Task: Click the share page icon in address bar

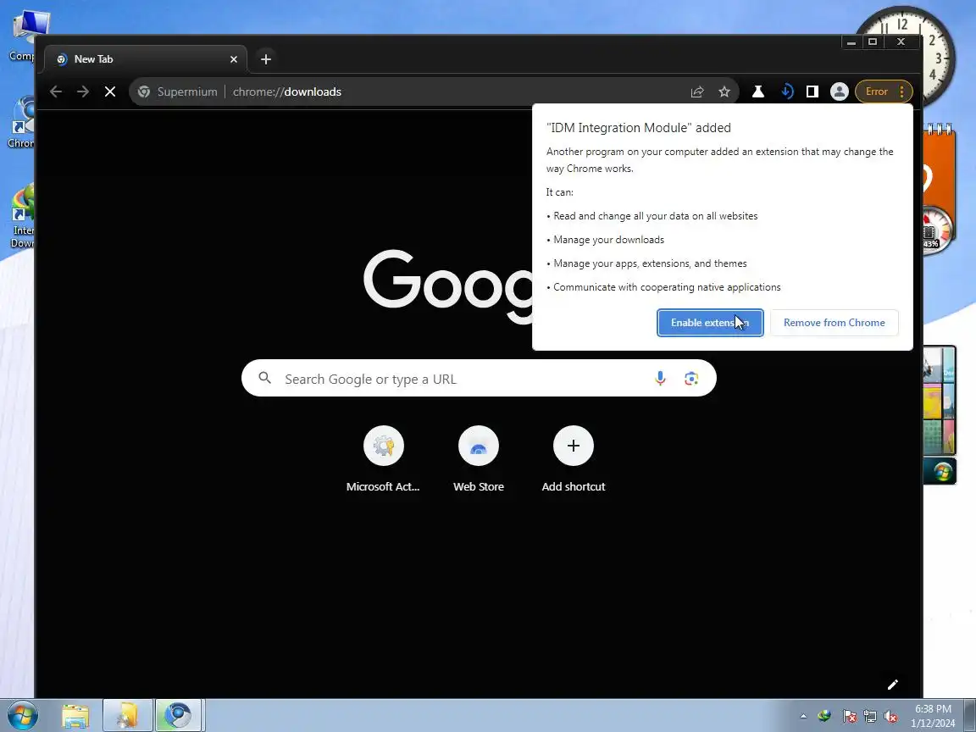Action: (697, 91)
